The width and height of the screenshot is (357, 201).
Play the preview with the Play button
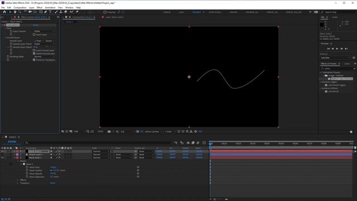337,49
